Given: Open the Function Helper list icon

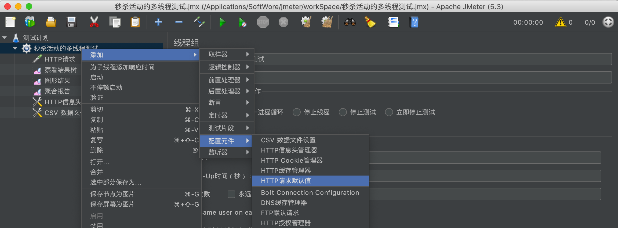Looking at the screenshot, I should point(393,22).
